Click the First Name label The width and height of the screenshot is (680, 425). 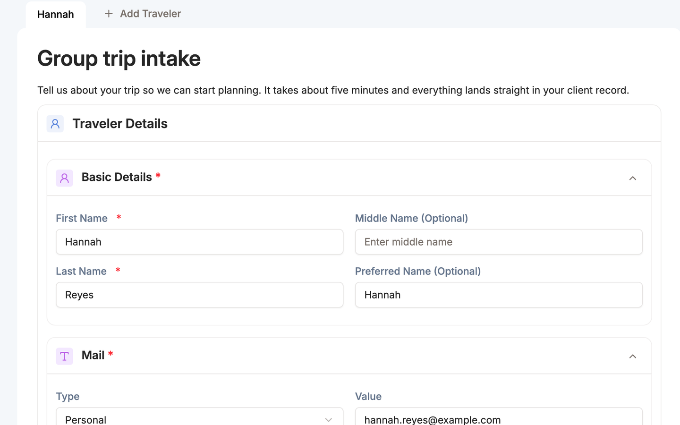click(82, 218)
